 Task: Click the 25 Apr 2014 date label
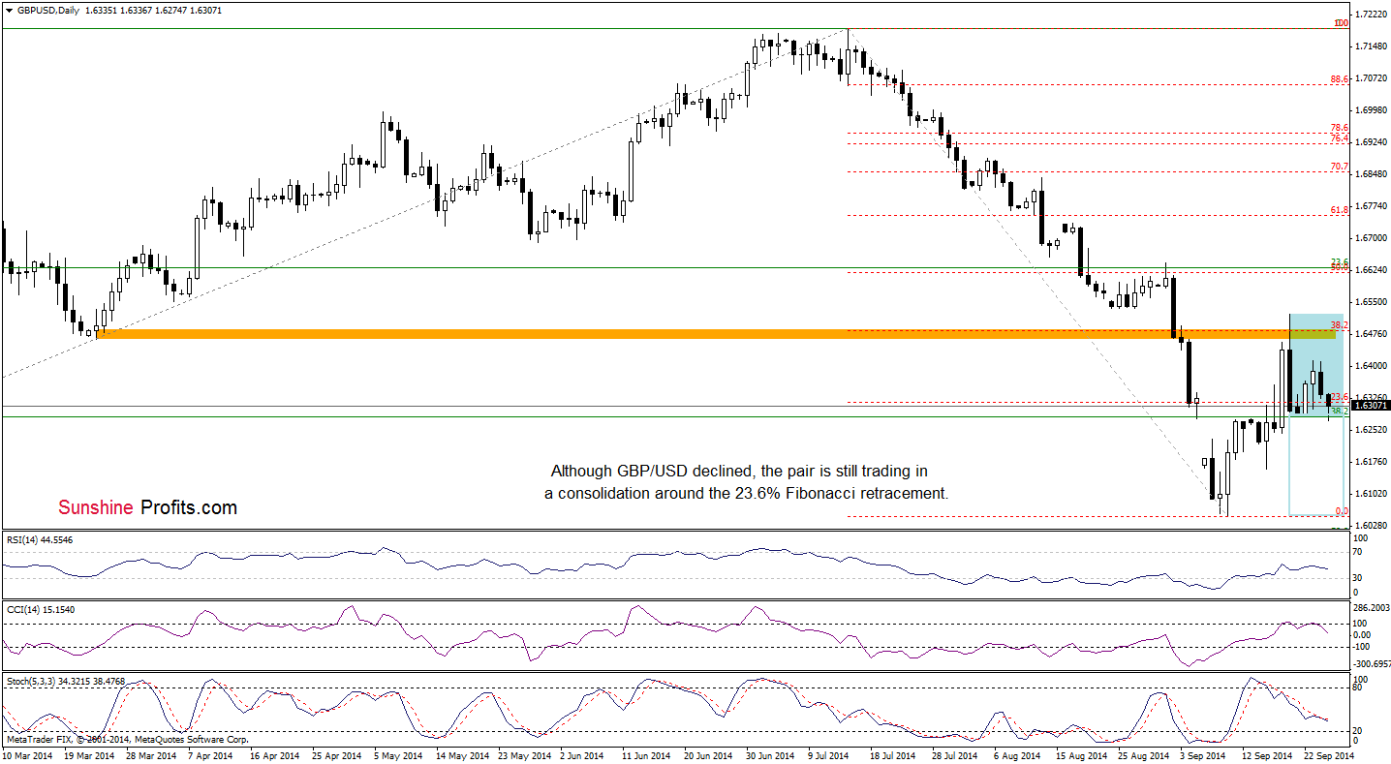(x=337, y=753)
